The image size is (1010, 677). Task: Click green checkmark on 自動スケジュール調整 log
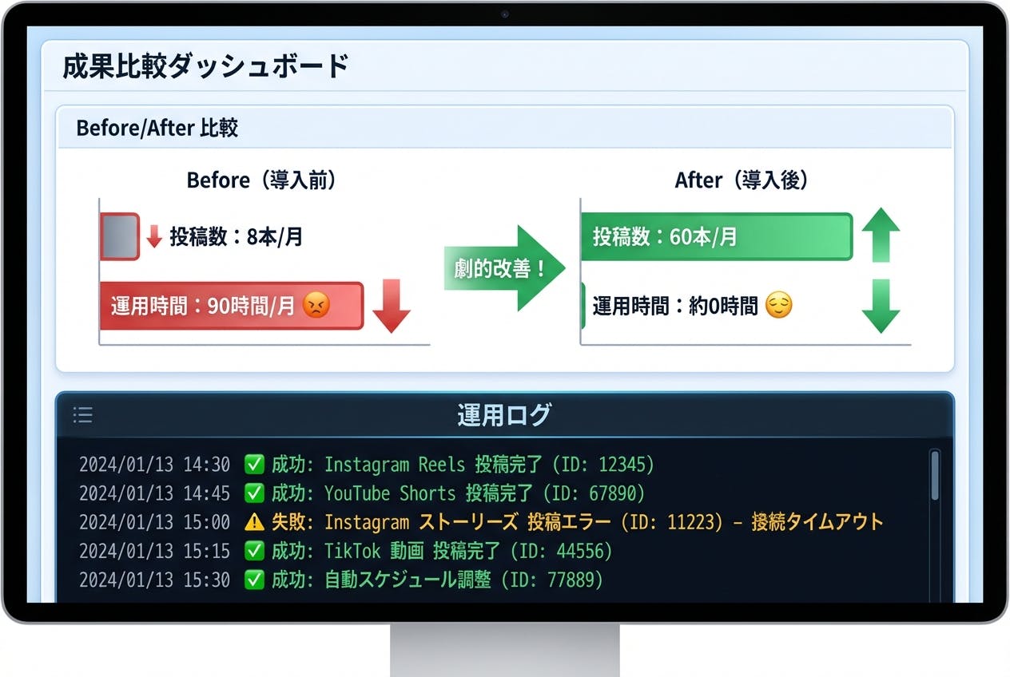(x=254, y=580)
